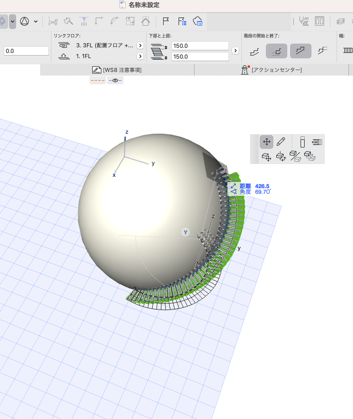The width and height of the screenshot is (353, 419).
Task: Click the upper 150.0 offset field
Action: pyautogui.click(x=200, y=46)
